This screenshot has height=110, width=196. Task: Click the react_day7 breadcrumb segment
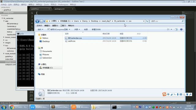[106, 21]
